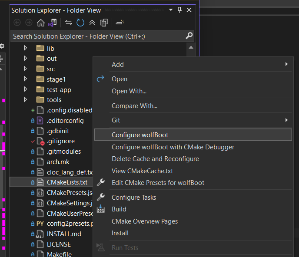Focus the Search Solution Explorer input field

click(x=102, y=36)
